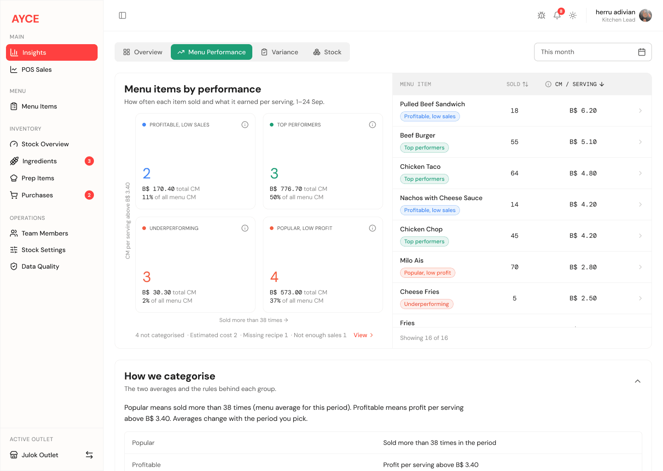Expand Milo Ais row chevron
The width and height of the screenshot is (663, 471).
(640, 267)
